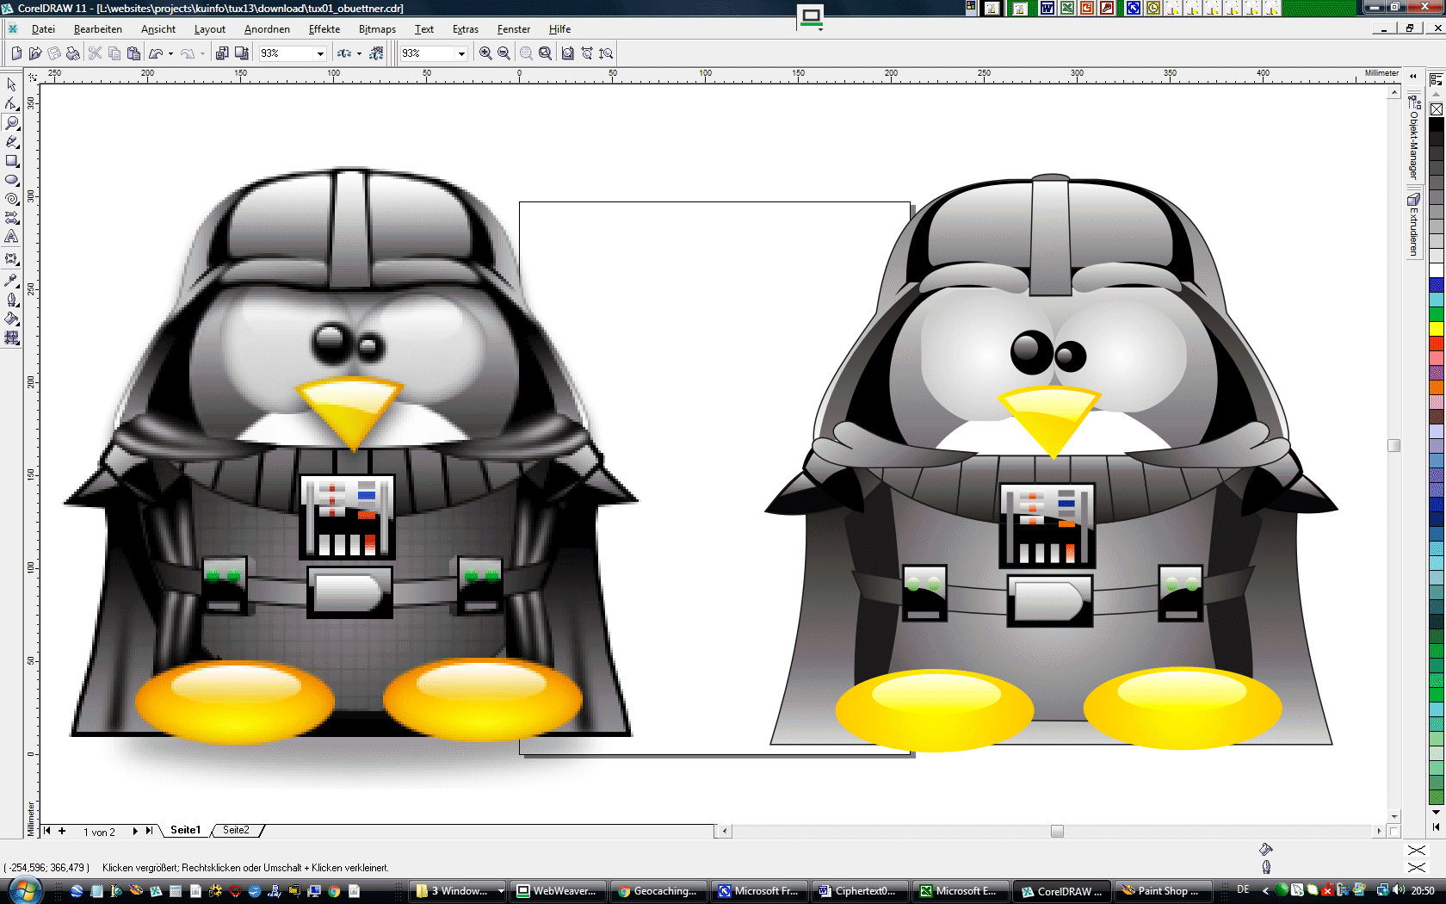Open the Fill bucket tool flyout
This screenshot has height=904, width=1446.
(12, 318)
